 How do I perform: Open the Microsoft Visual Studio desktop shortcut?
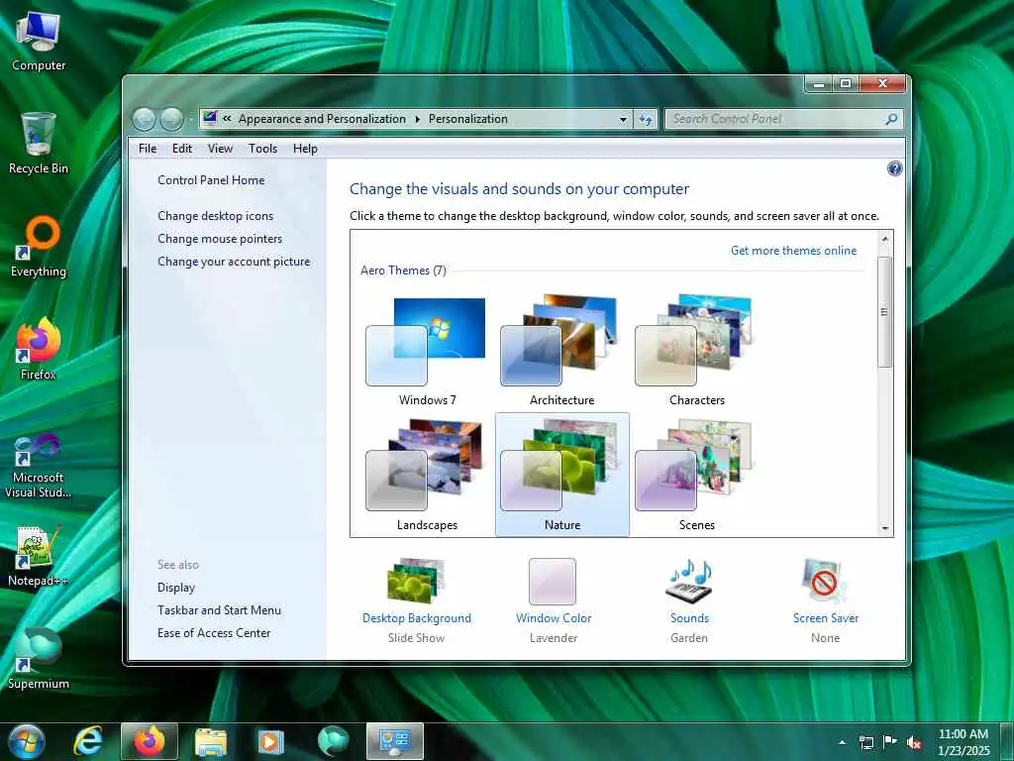pyautogui.click(x=39, y=468)
